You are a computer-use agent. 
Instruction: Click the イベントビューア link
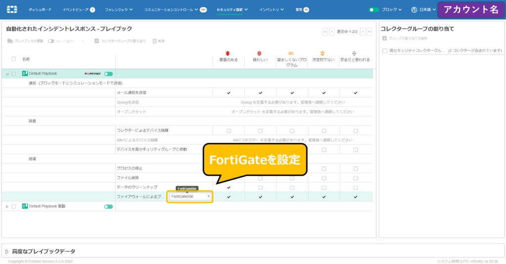76,10
